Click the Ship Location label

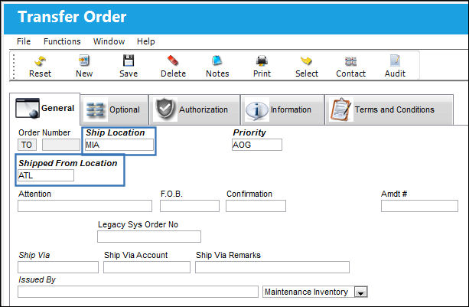point(116,132)
